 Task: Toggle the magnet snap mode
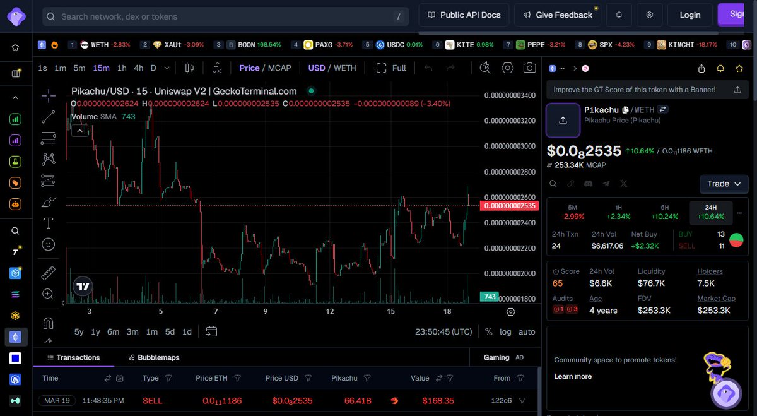49,323
